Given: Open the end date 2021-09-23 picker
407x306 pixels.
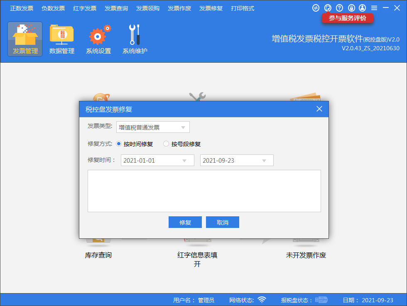Looking at the screenshot, I should click(x=237, y=160).
